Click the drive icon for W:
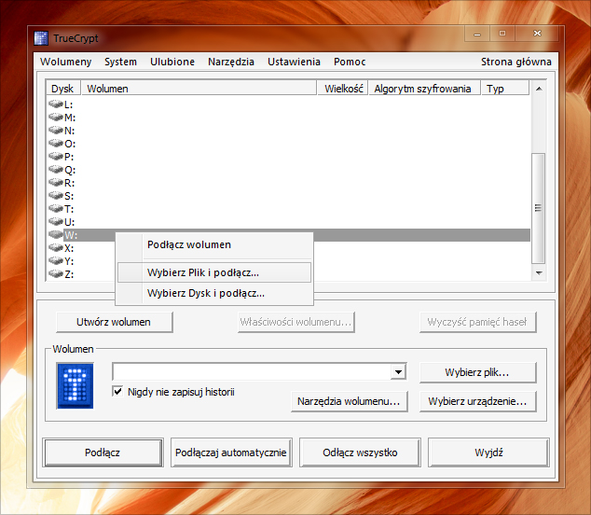 coord(56,235)
